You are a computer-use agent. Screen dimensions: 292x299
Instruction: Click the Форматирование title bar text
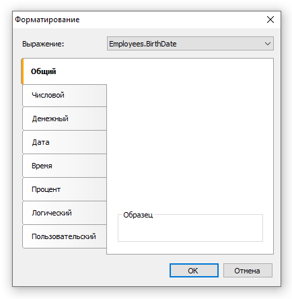point(47,20)
